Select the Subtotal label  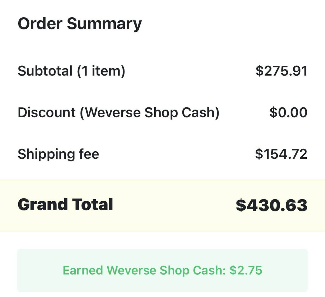[45, 71]
